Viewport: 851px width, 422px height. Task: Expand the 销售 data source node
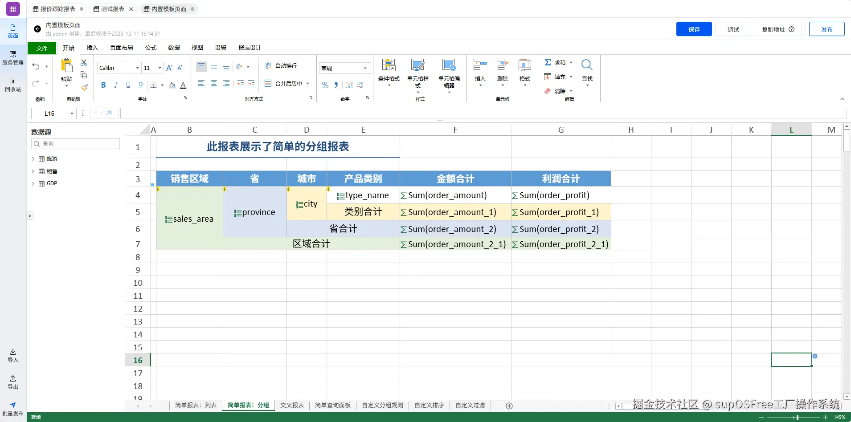click(33, 171)
